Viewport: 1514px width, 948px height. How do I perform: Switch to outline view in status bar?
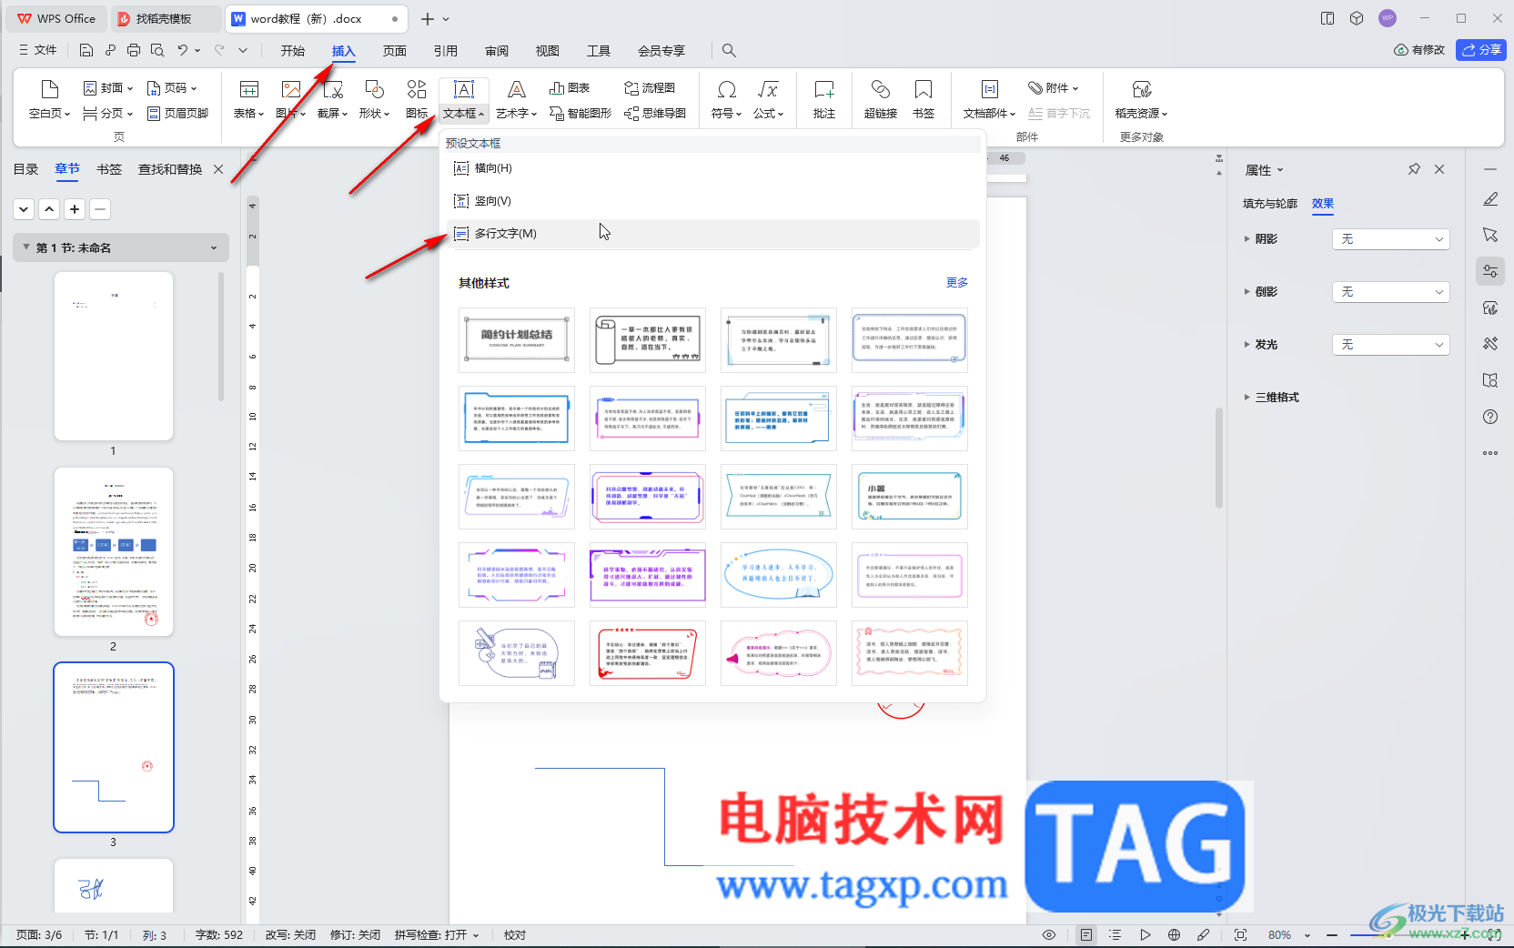pos(1115,935)
